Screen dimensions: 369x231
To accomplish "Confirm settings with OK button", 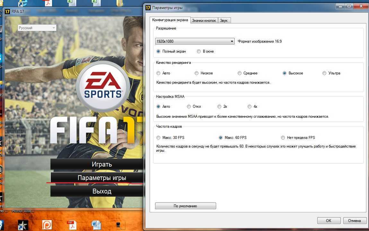I will point(329,221).
